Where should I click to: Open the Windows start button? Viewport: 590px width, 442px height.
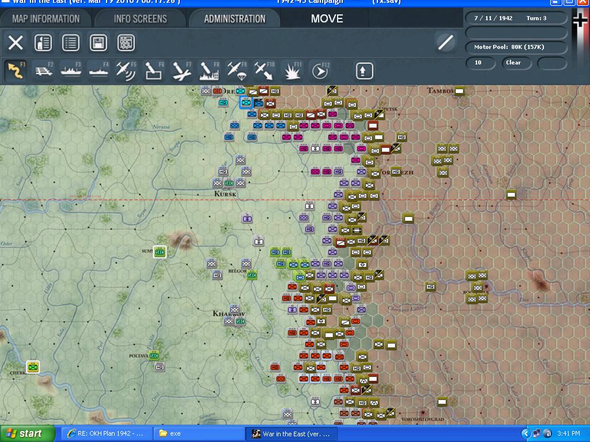point(28,434)
